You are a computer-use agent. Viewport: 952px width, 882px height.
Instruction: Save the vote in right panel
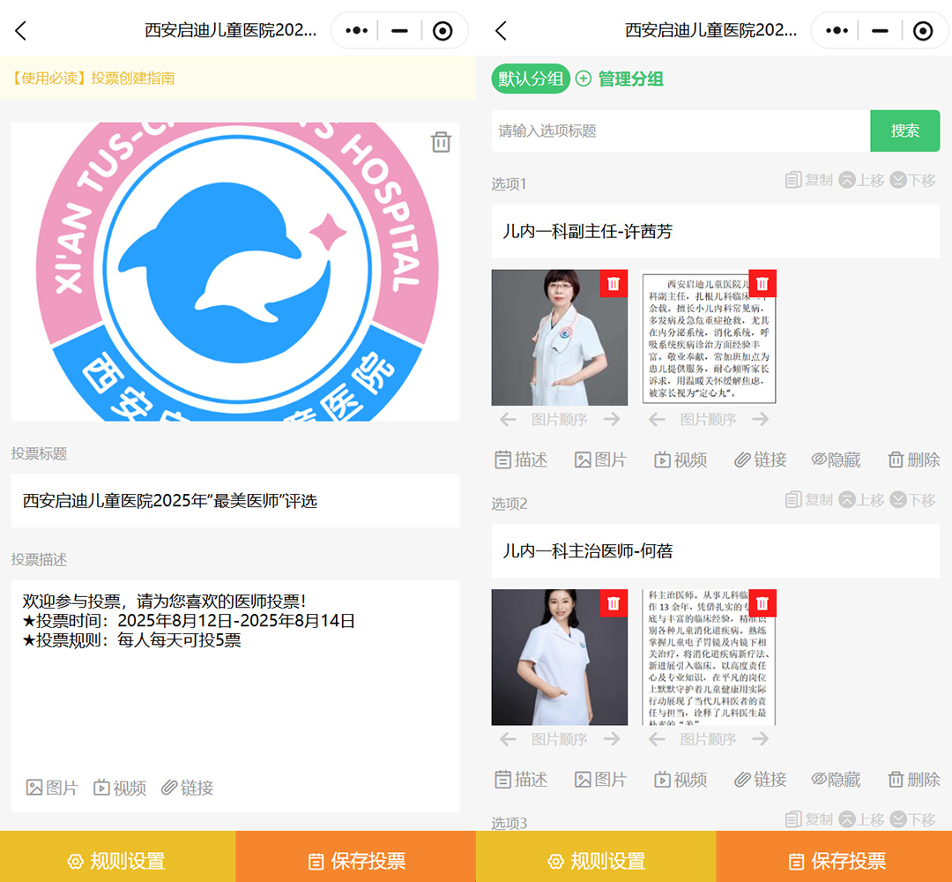click(834, 857)
